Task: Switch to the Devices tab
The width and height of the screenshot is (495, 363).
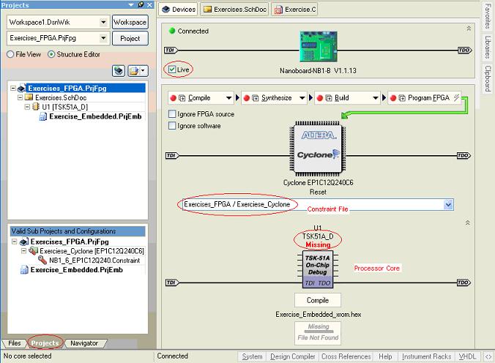Action: click(x=179, y=10)
